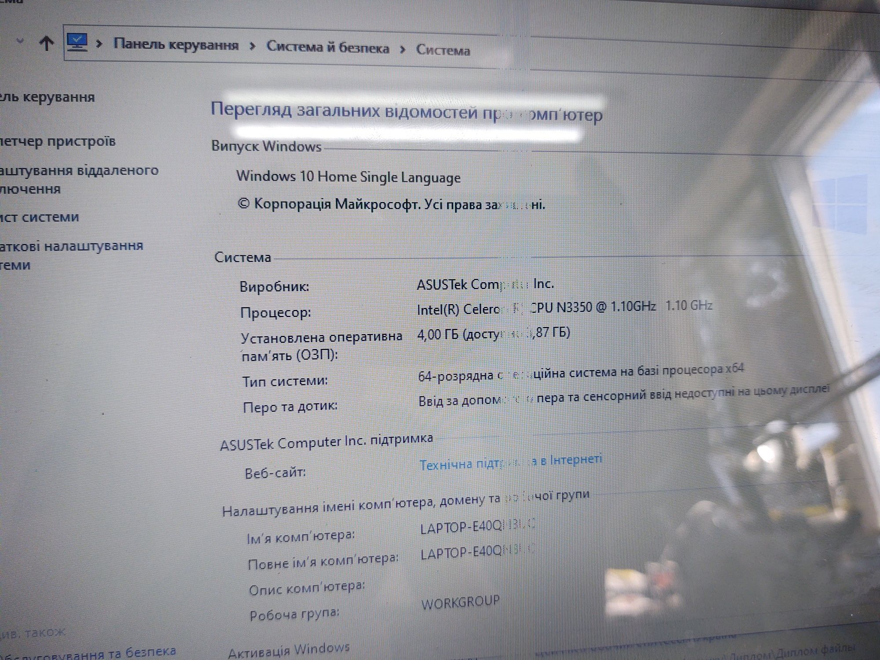Open Захист системи sidebar link
The image size is (880, 660).
(40, 217)
